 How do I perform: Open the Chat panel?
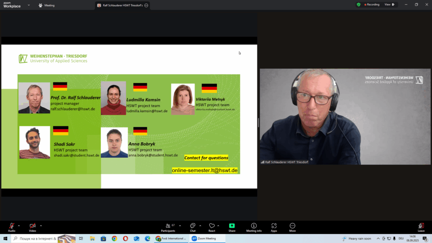click(x=192, y=227)
